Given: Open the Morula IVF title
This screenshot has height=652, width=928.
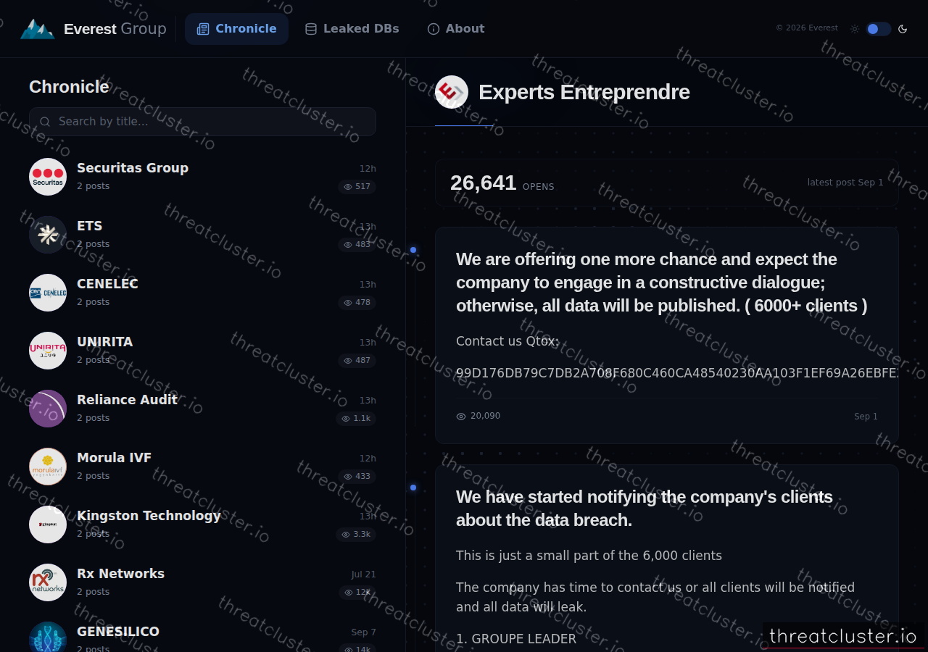Looking at the screenshot, I should (114, 458).
